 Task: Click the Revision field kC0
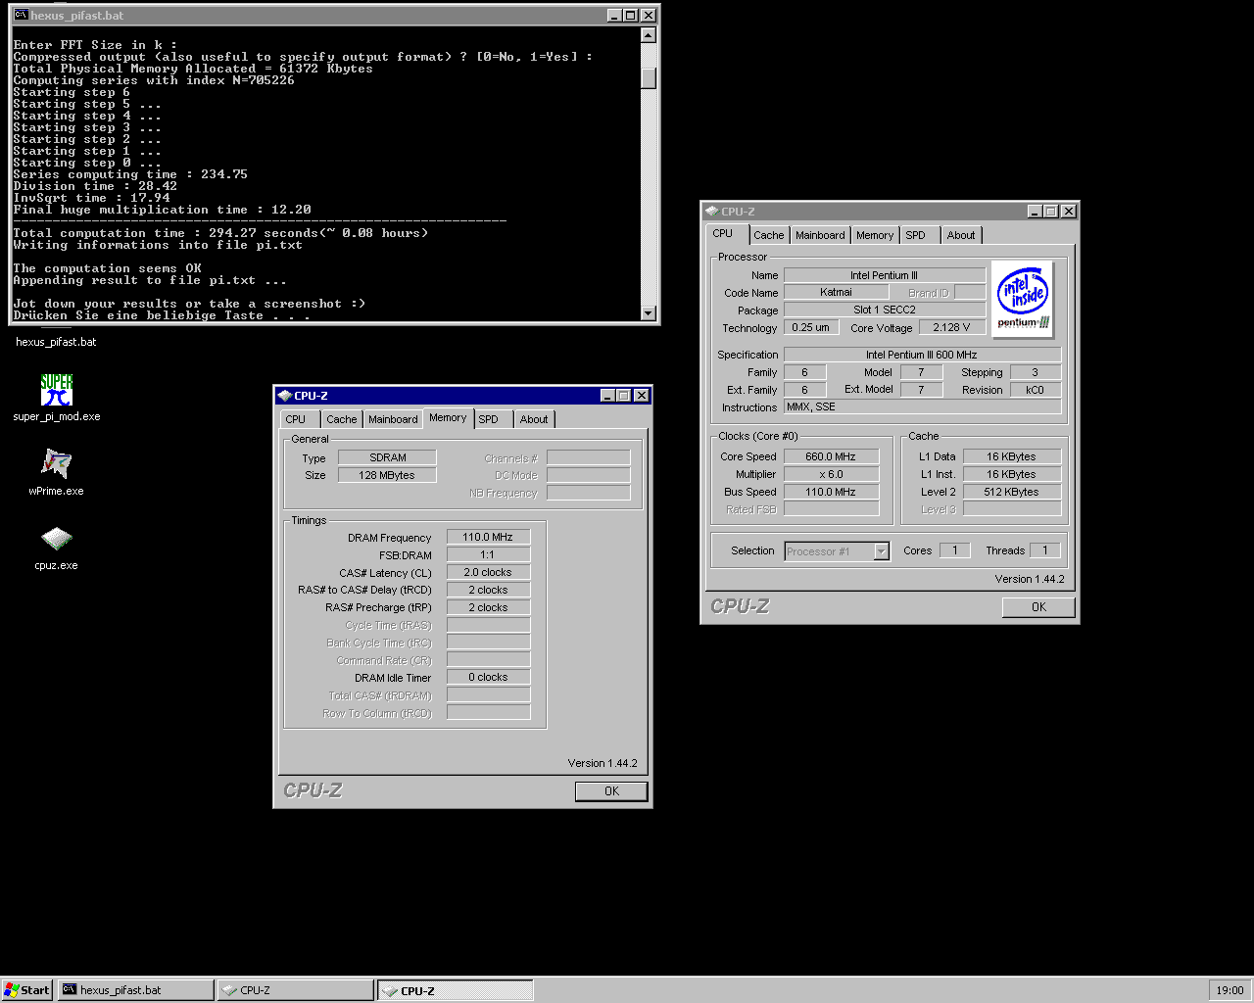(1035, 390)
